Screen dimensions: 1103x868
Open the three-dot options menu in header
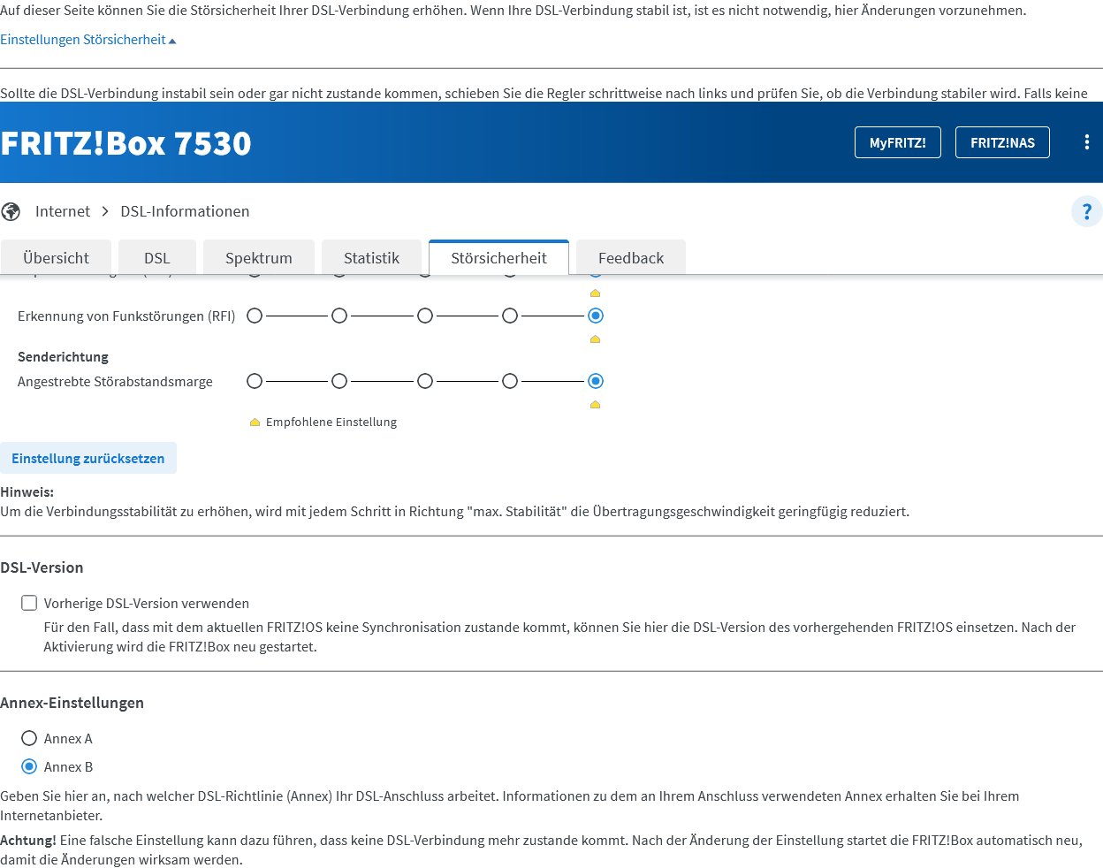coord(1086,142)
